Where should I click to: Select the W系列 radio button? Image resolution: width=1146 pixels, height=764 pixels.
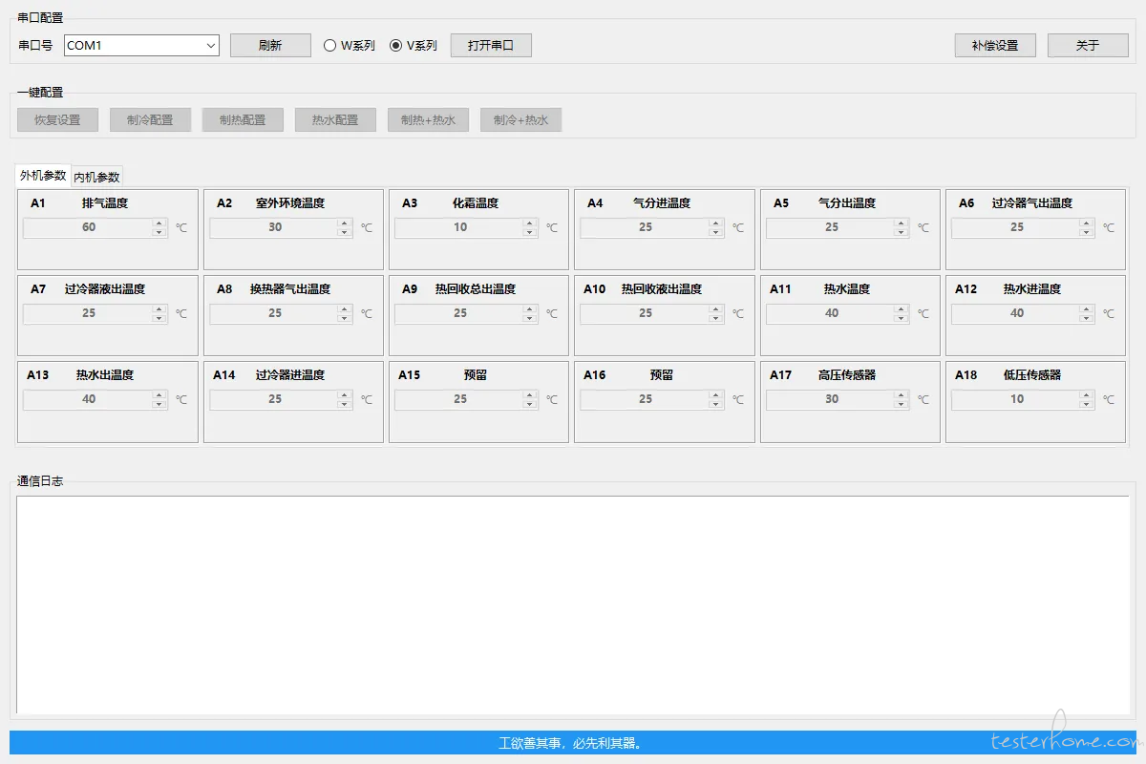coord(330,46)
